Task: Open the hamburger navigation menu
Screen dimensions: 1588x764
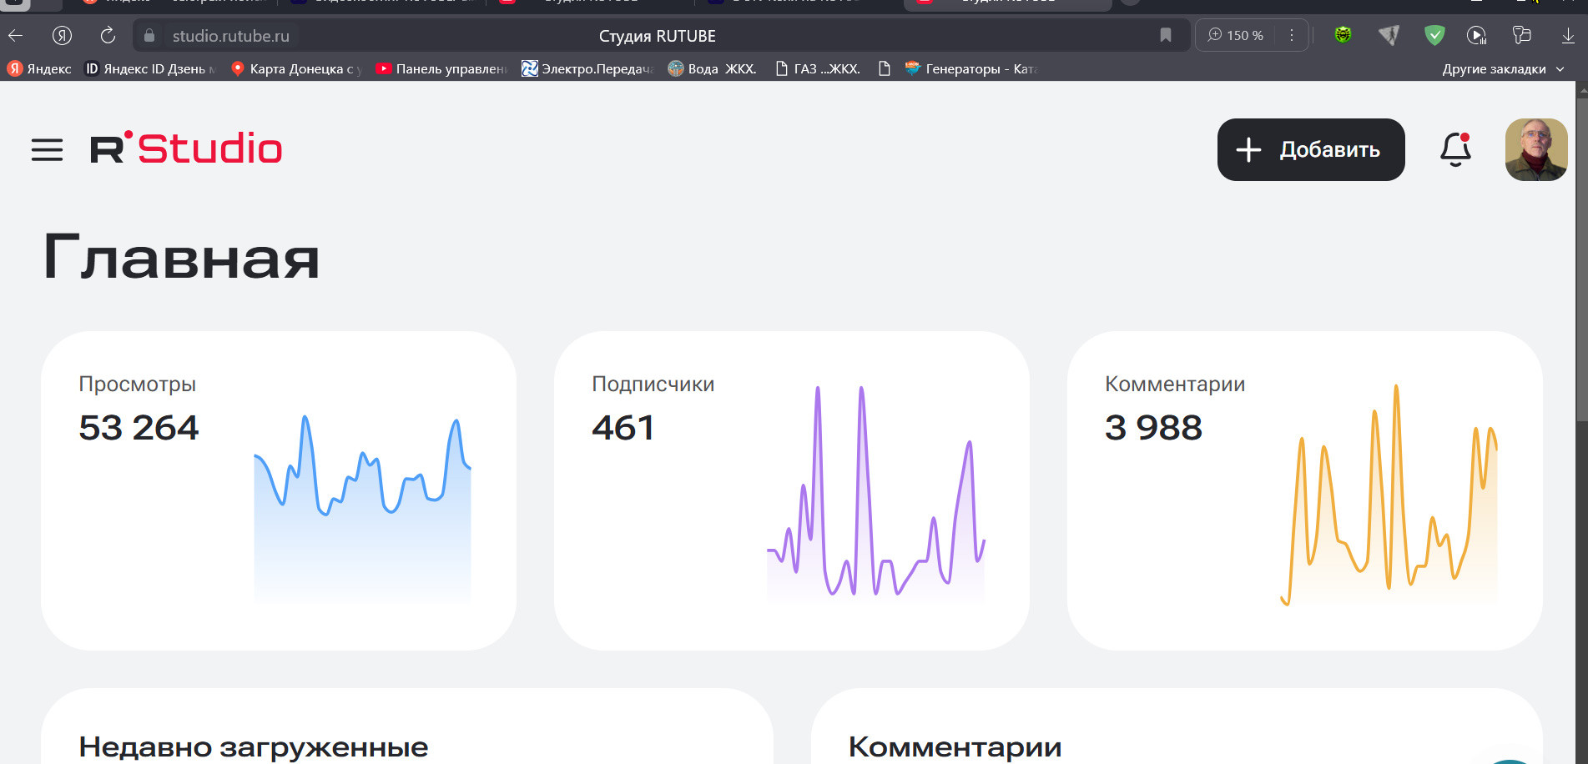Action: [x=47, y=150]
